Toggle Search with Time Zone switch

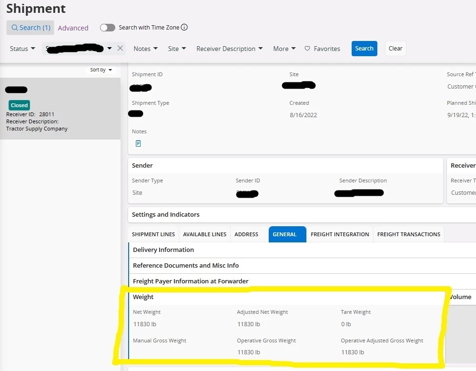pos(108,28)
